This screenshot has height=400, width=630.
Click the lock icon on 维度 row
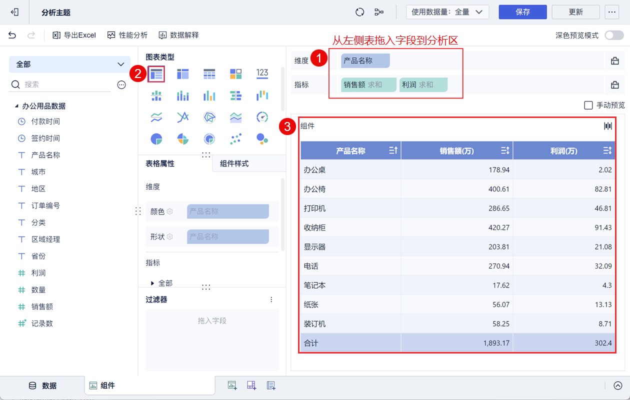pyautogui.click(x=615, y=61)
